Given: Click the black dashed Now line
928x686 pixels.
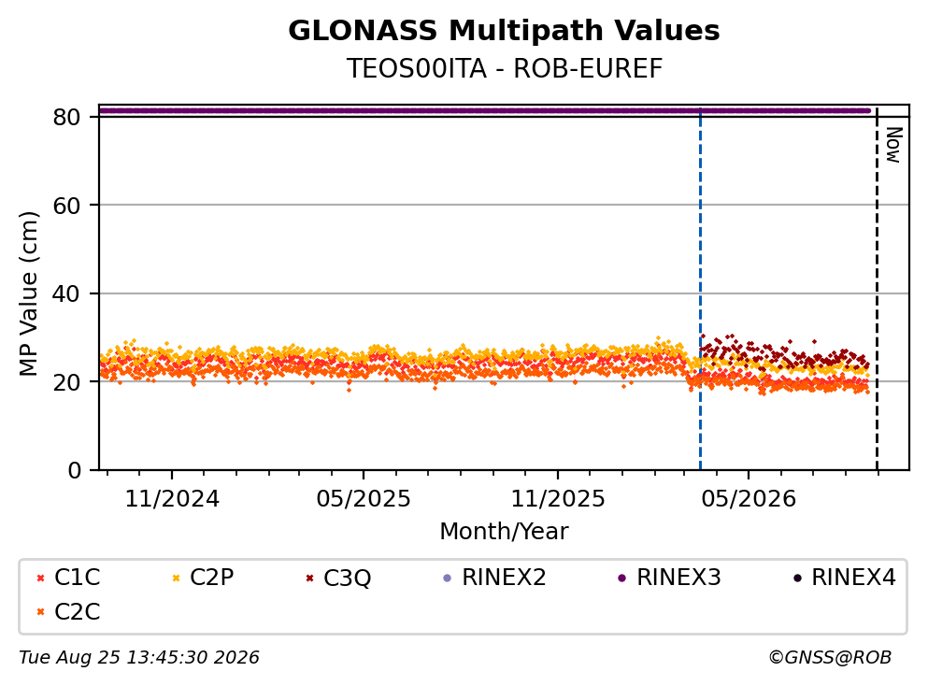Looking at the screenshot, I should 877,290.
